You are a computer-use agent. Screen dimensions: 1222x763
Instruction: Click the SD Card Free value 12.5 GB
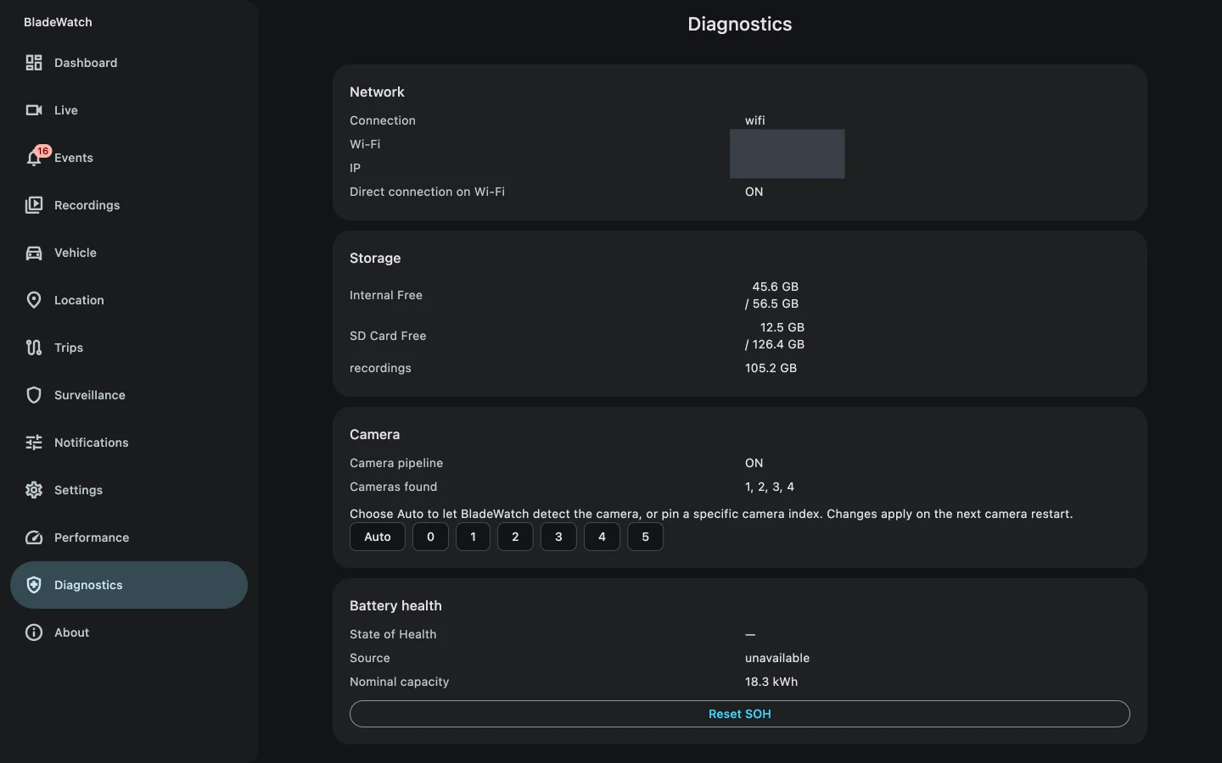pos(782,327)
